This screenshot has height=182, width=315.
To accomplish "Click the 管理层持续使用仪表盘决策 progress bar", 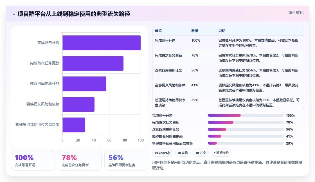I will (246, 143).
